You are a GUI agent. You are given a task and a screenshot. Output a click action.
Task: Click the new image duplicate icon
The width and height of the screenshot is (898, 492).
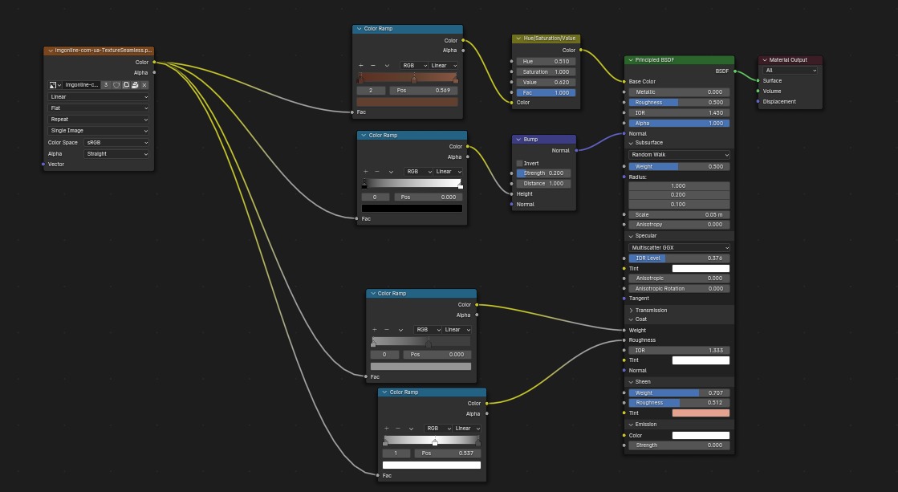125,85
